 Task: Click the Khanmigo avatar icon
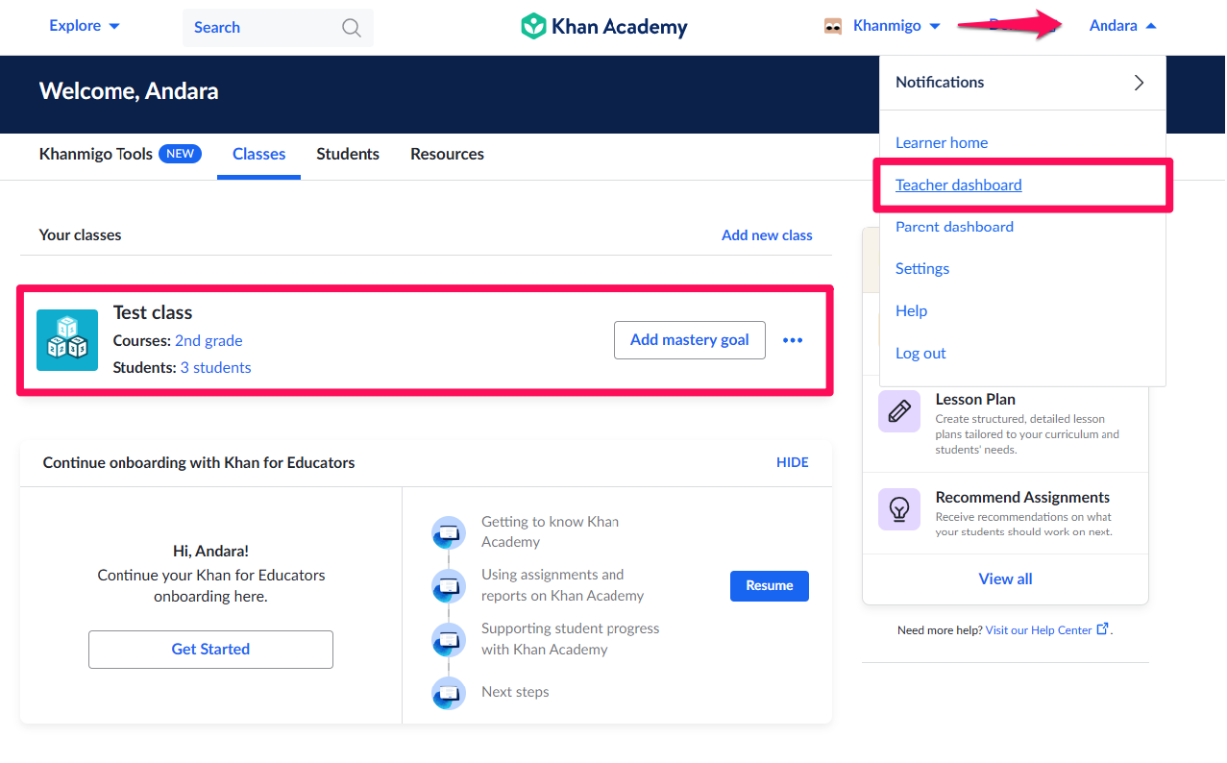(833, 26)
